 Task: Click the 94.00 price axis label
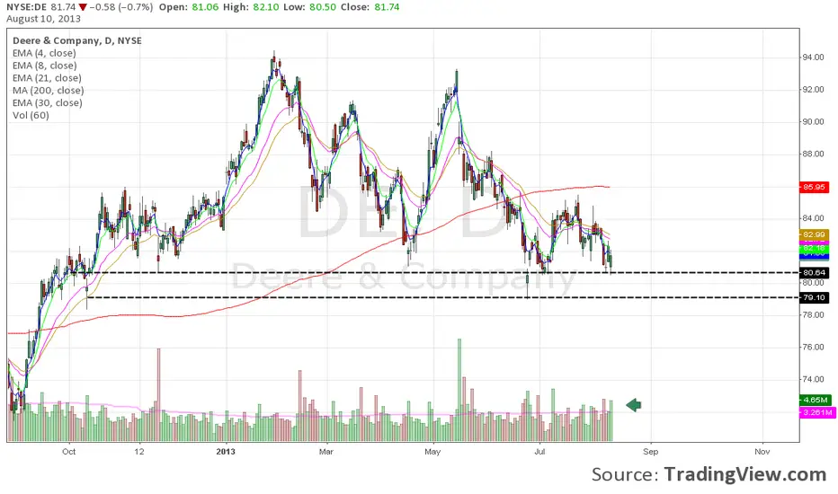pos(812,57)
